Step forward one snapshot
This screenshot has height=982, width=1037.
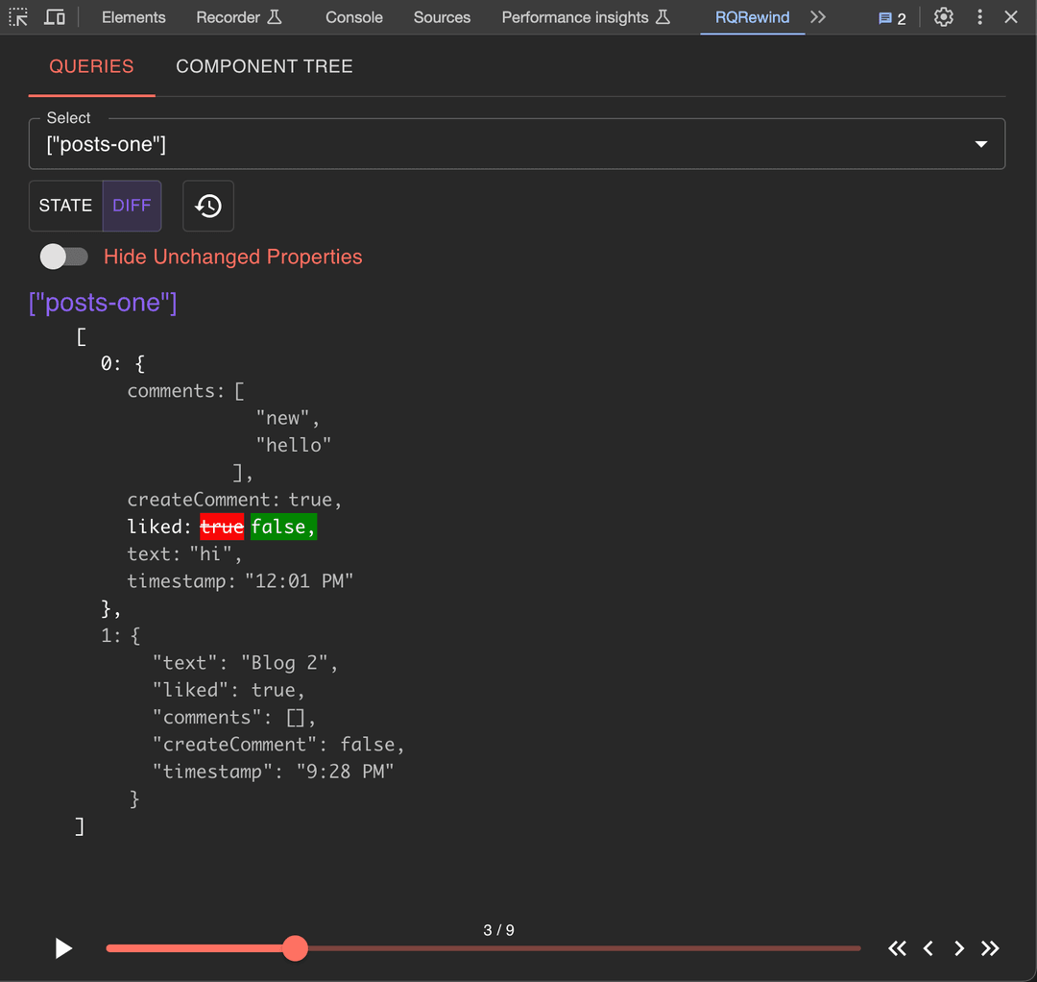959,948
